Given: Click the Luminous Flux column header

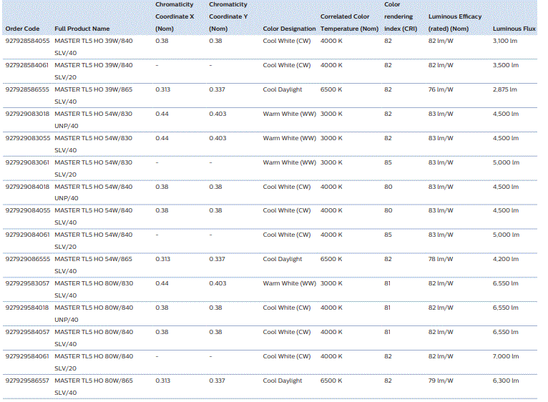Looking at the screenshot, I should (514, 29).
